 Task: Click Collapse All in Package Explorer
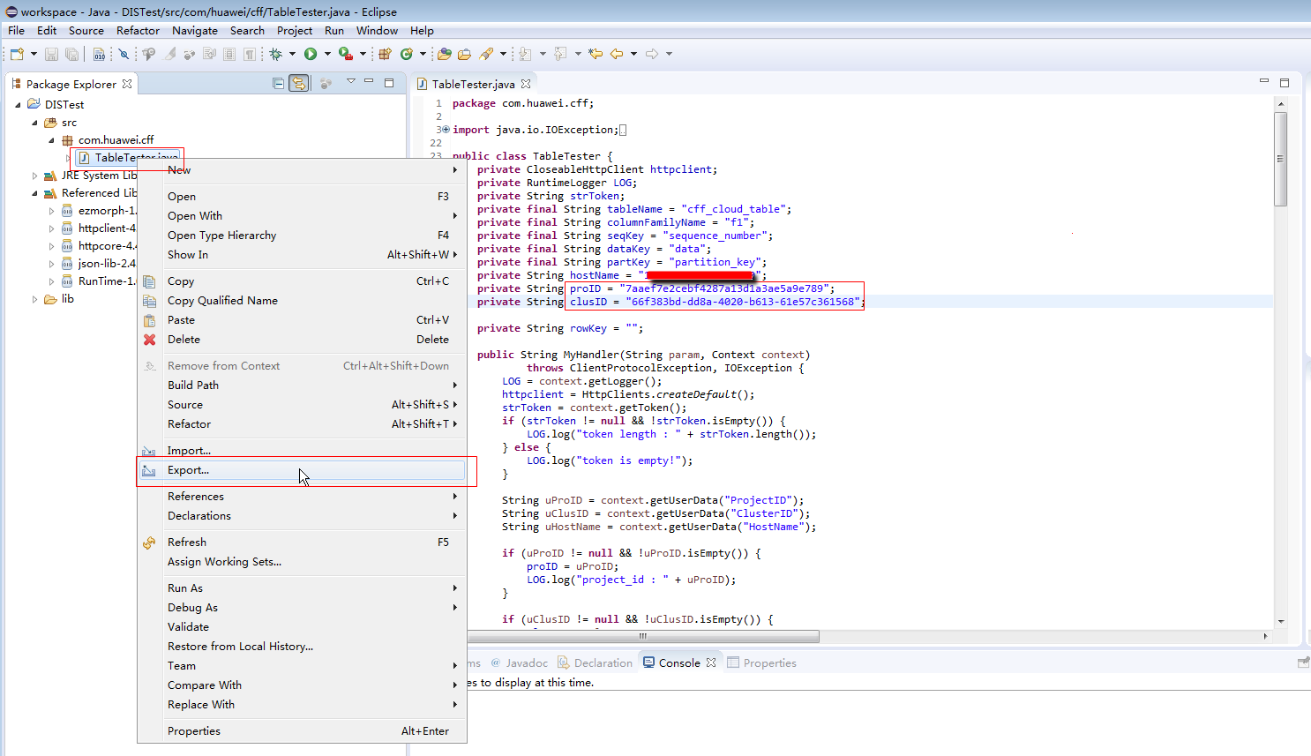tap(279, 83)
